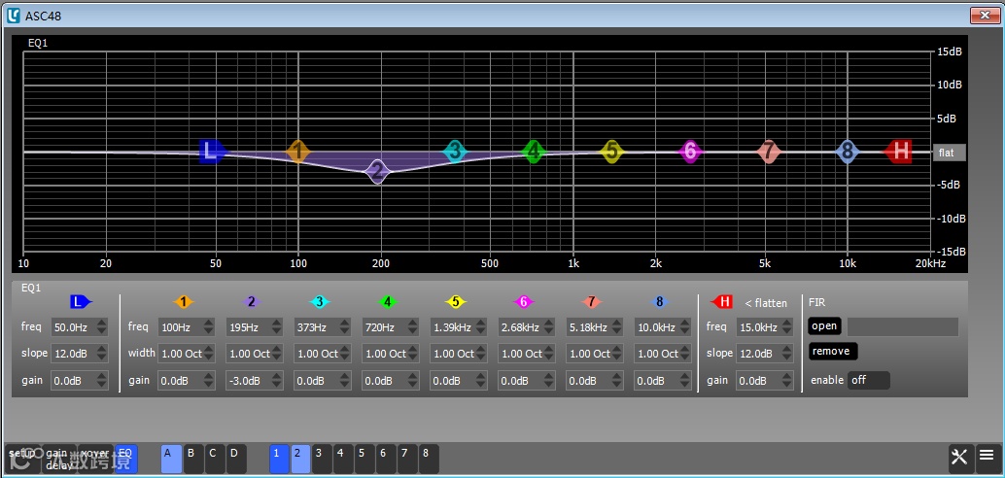Adjust band 4 width 1.00 Oct stepper

[413, 353]
